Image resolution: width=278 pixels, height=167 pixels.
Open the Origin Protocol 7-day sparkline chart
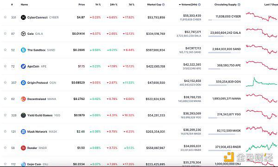(261, 82)
